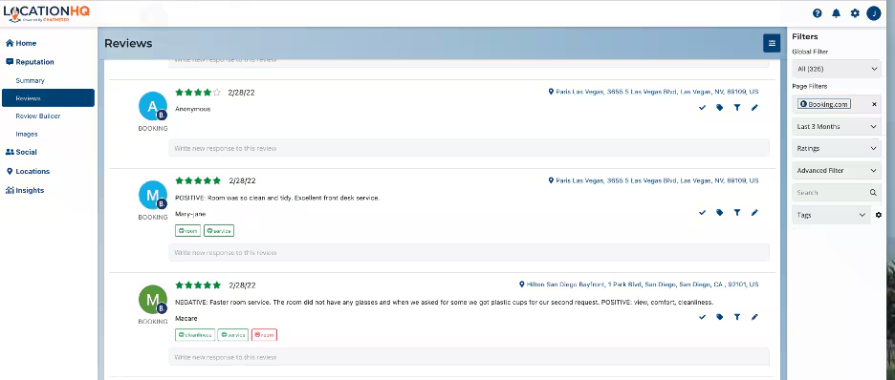The height and width of the screenshot is (380, 895).
Task: Open Summary under Reputation
Action: 30,81
